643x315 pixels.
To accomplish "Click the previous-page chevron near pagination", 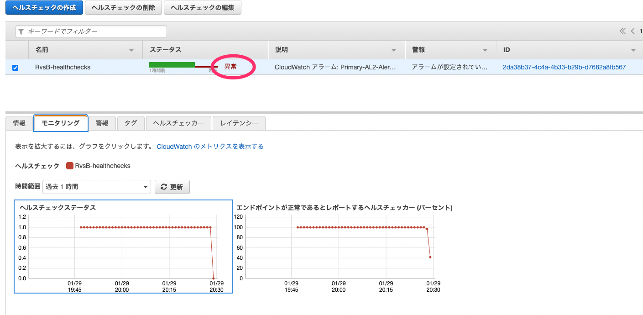I will (x=632, y=31).
